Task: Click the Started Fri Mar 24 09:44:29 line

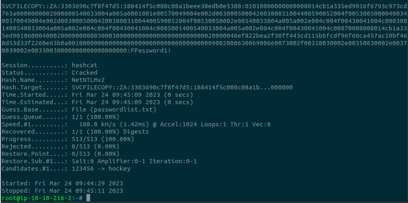Action: click(x=62, y=183)
